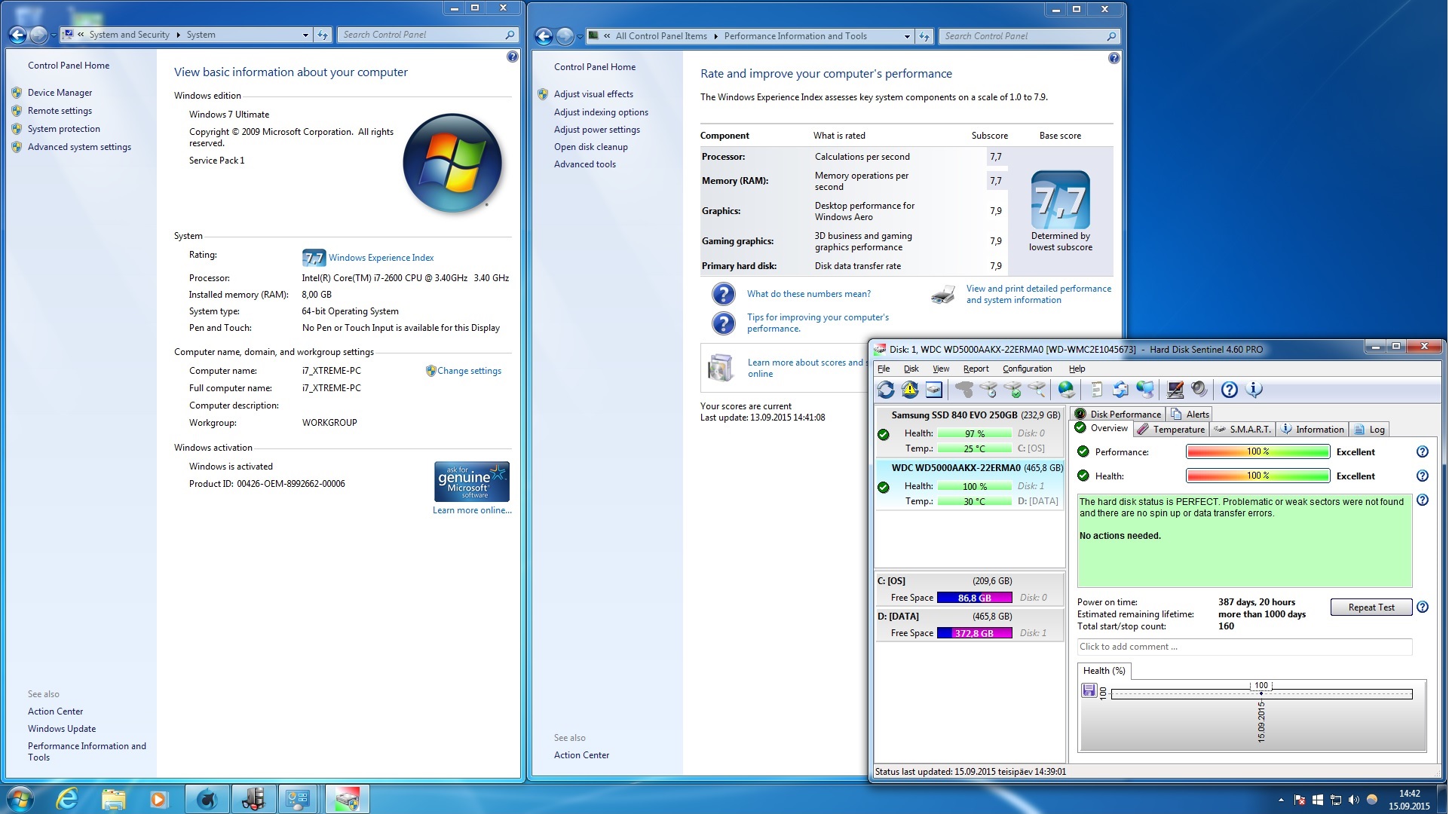Click Search Control Panel box in System window
1449x814 pixels.
(428, 35)
